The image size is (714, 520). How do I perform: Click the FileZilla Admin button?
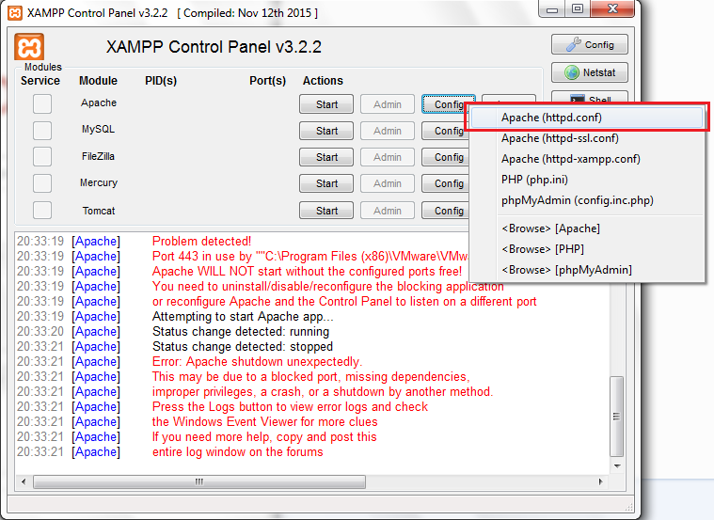[x=388, y=157]
